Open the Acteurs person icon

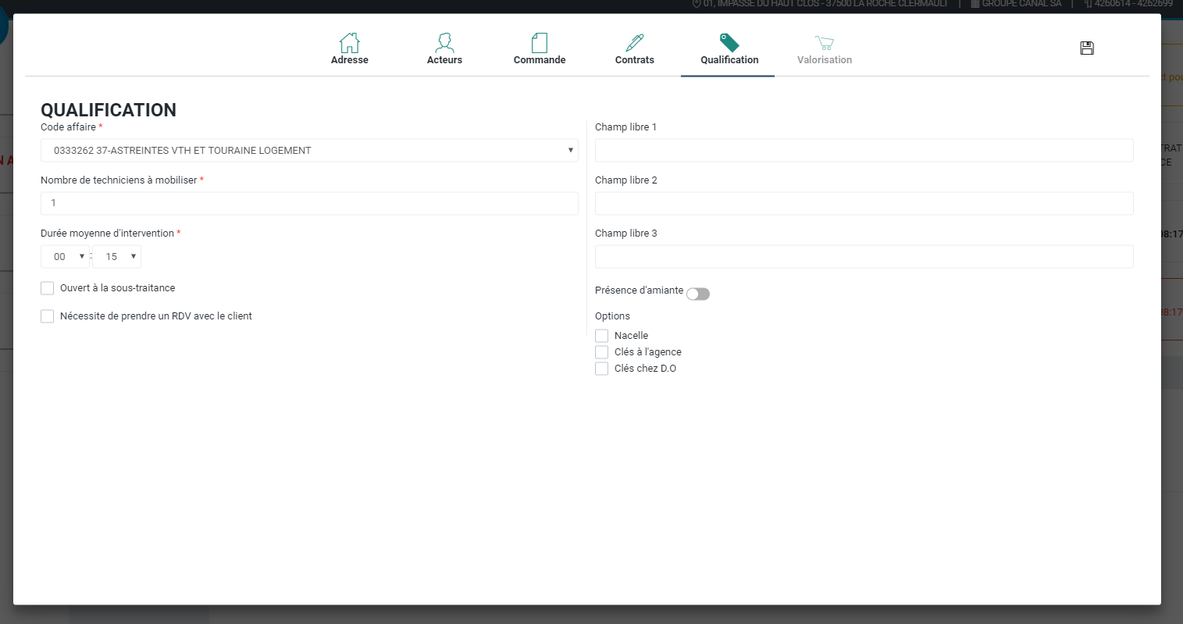[444, 43]
